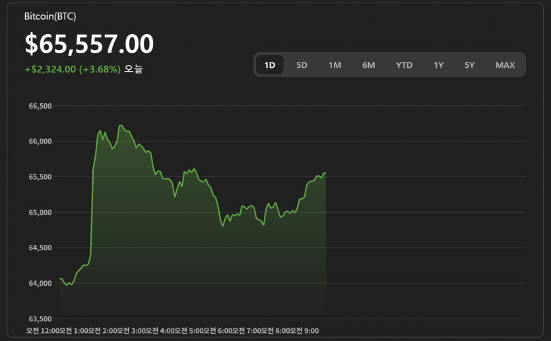Click the latest point ending the price line
The width and height of the screenshot is (551, 341).
point(325,173)
